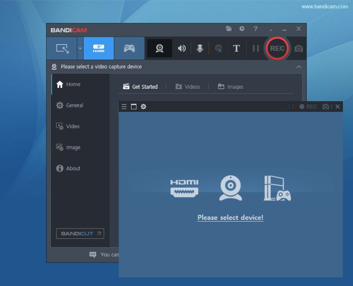Open the screen mode dropdown arrow
353x286 pixels.
tap(80, 49)
